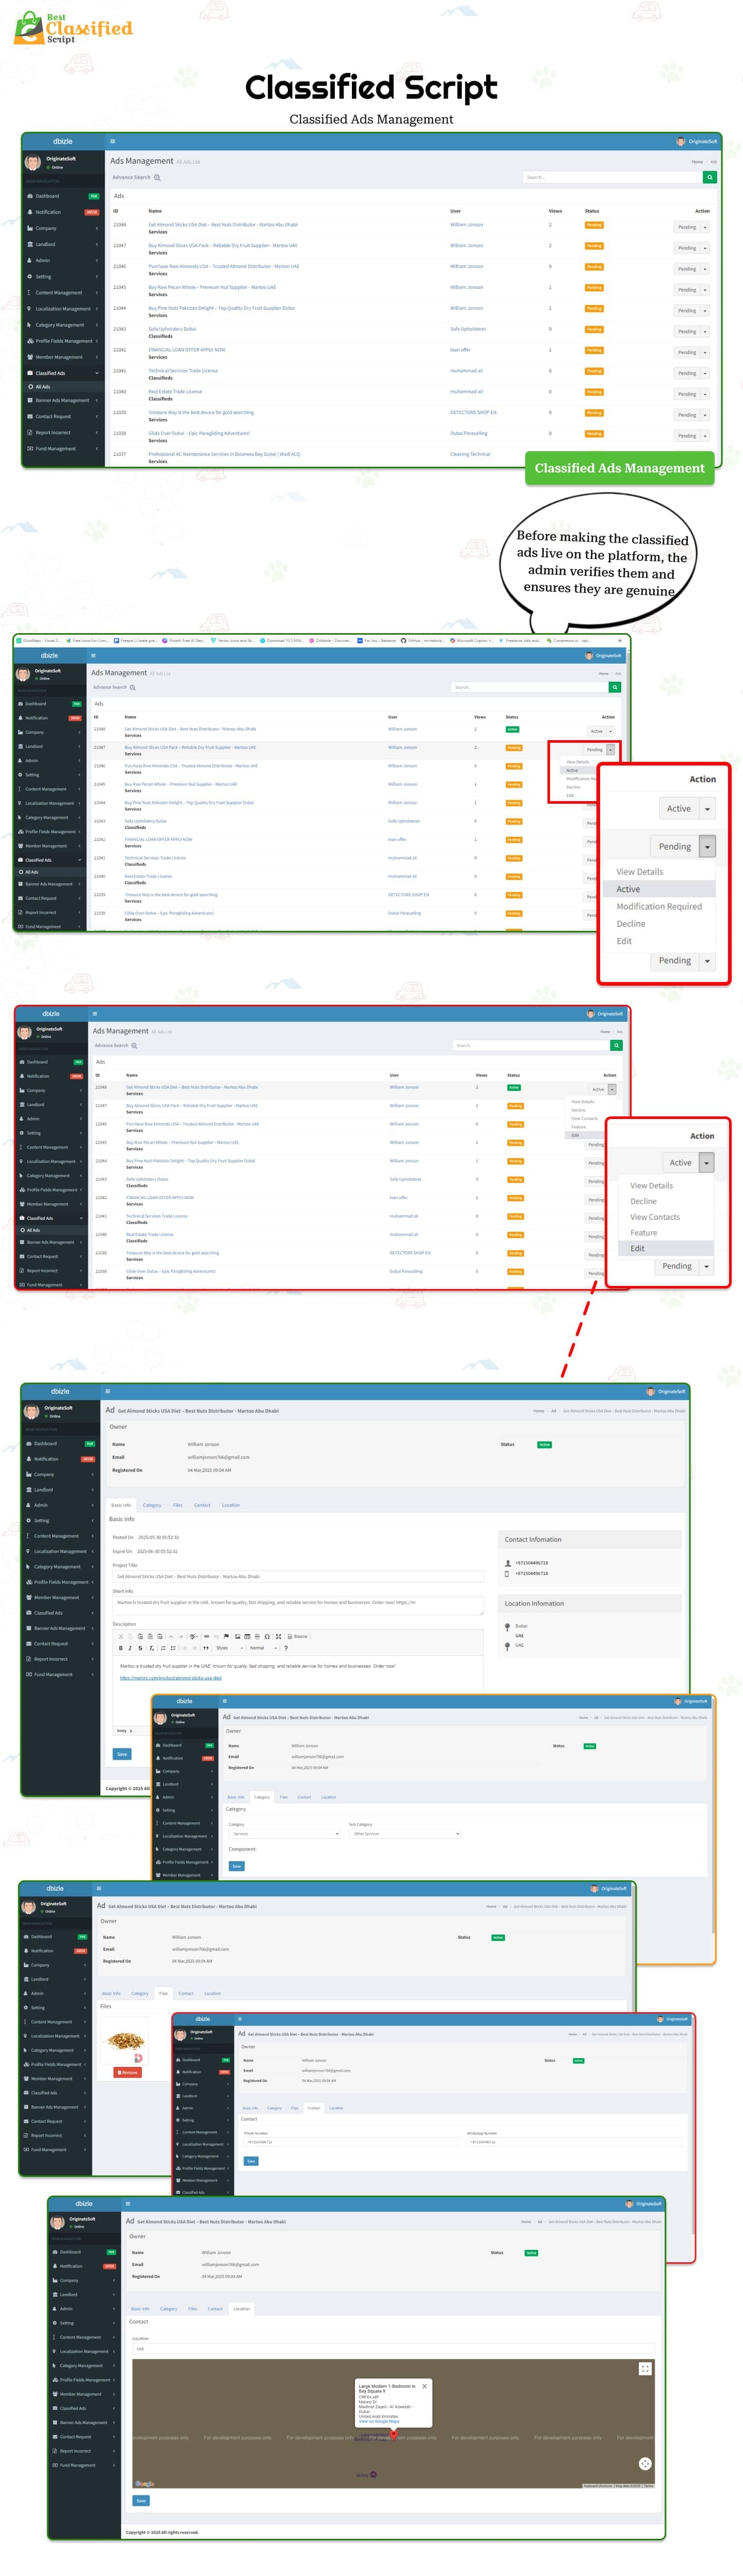The height and width of the screenshot is (2576, 743).
Task: Click the Best Classified Script logo
Action: click(x=73, y=28)
